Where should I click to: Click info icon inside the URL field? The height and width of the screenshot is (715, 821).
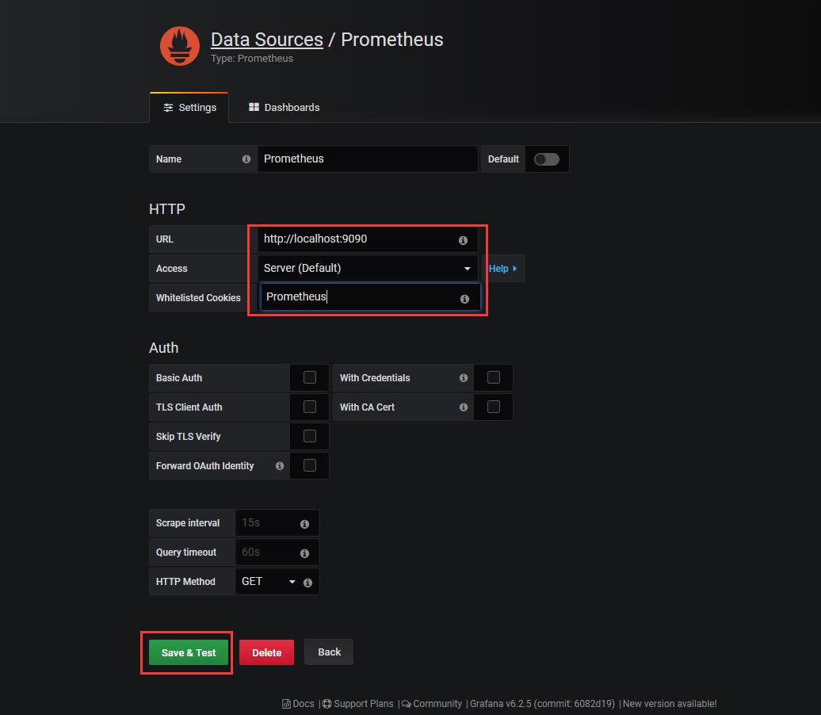tap(463, 240)
